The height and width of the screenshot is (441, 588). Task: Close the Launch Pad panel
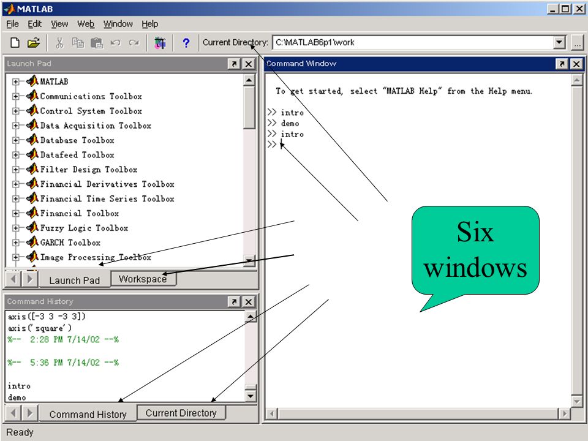pos(248,64)
